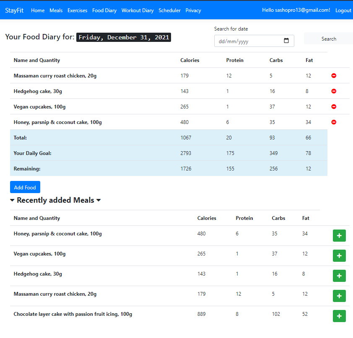
Task: Select the daily goal fat value 78
Action: pos(308,153)
